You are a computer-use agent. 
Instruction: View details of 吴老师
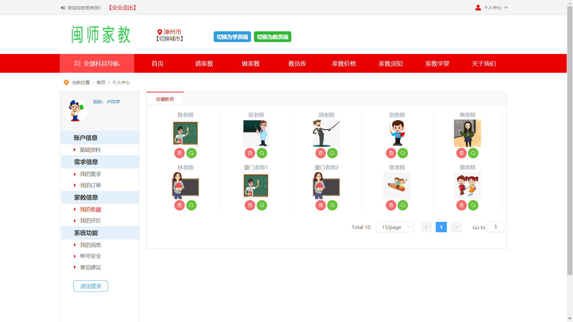(x=262, y=153)
